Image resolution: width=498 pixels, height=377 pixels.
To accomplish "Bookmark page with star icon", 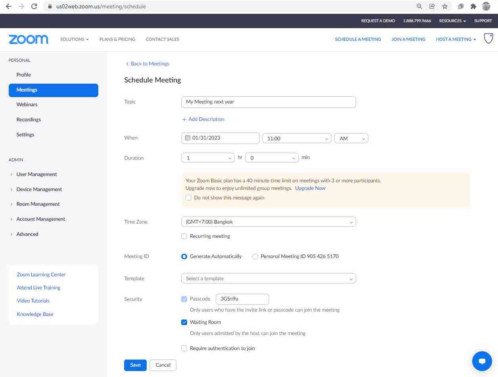I will [x=444, y=6].
